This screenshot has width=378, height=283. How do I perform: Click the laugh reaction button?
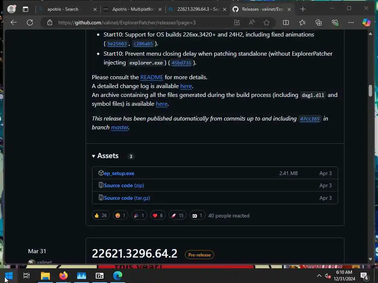pos(121,215)
